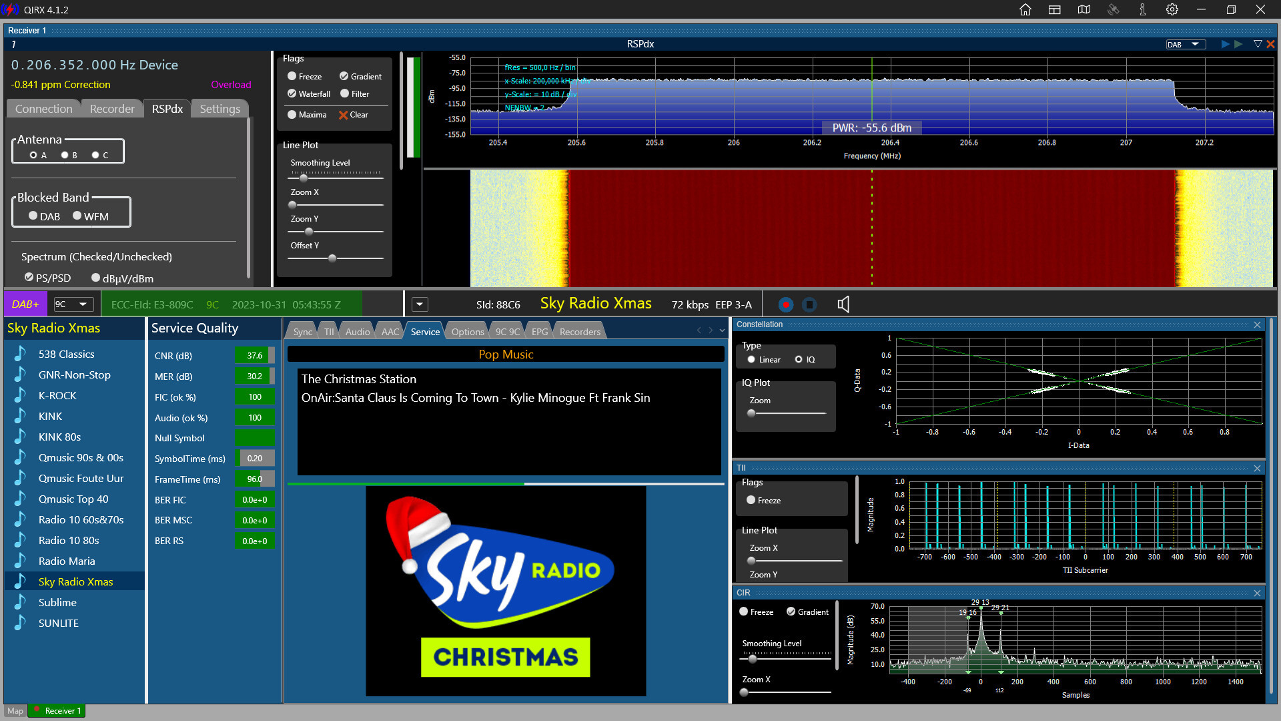1281x721 pixels.
Task: Start recording with the red record button
Action: [x=785, y=304]
